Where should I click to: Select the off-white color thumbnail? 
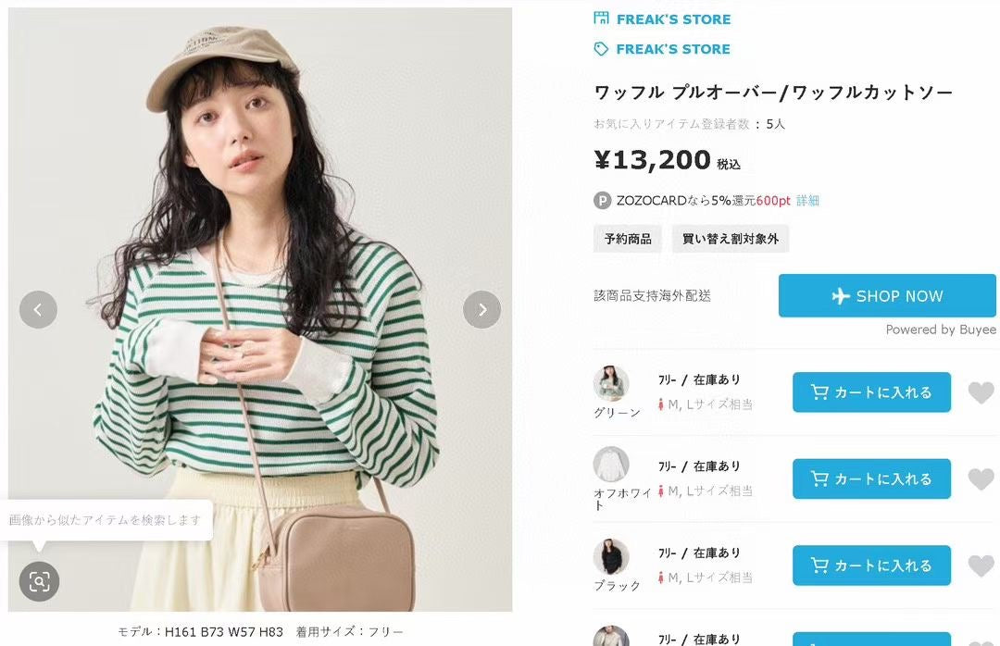(611, 465)
